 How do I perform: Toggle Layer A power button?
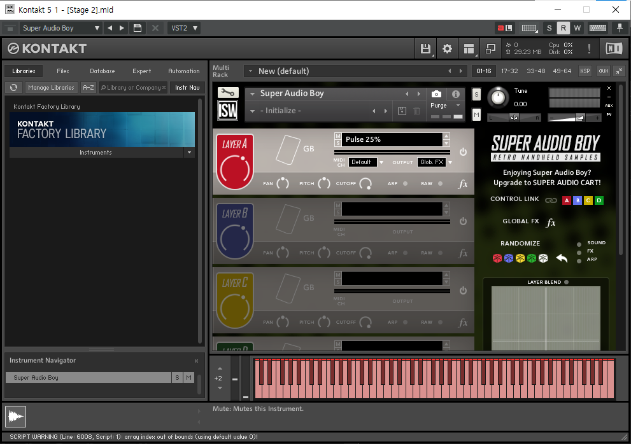(463, 151)
